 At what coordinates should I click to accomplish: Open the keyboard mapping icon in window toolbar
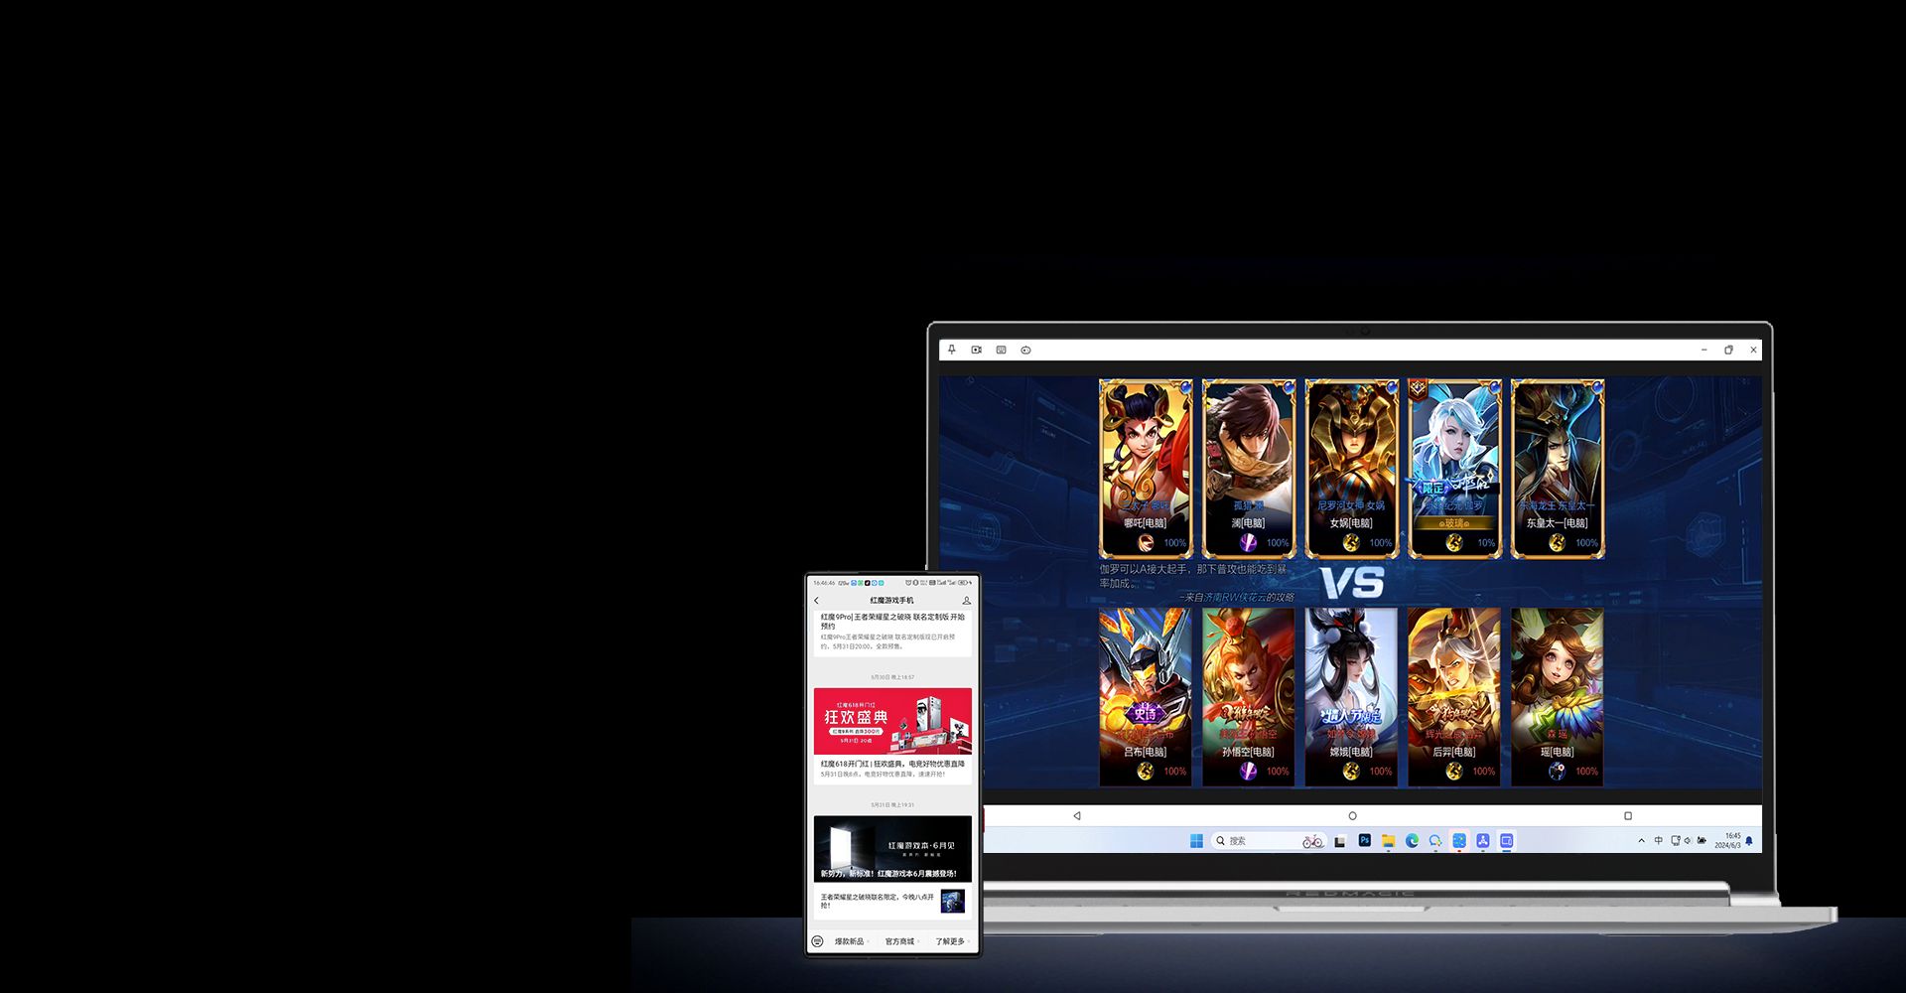[x=1001, y=350]
